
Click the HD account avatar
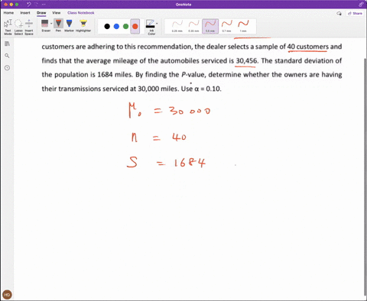[7, 295]
